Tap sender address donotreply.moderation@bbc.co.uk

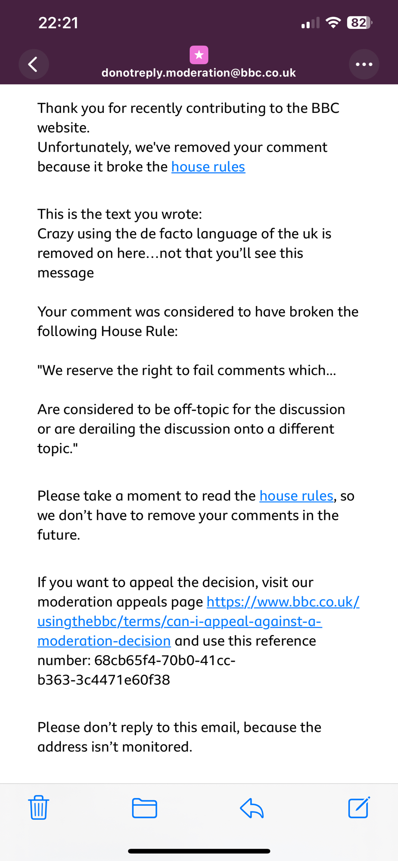(199, 73)
